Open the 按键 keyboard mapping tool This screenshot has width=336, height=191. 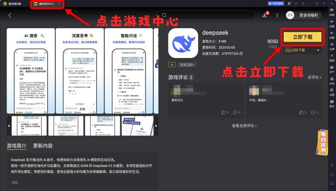click(x=332, y=10)
